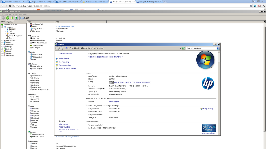Click the Chrome address bar URL
The image size is (266, 149).
(x=33, y=6)
